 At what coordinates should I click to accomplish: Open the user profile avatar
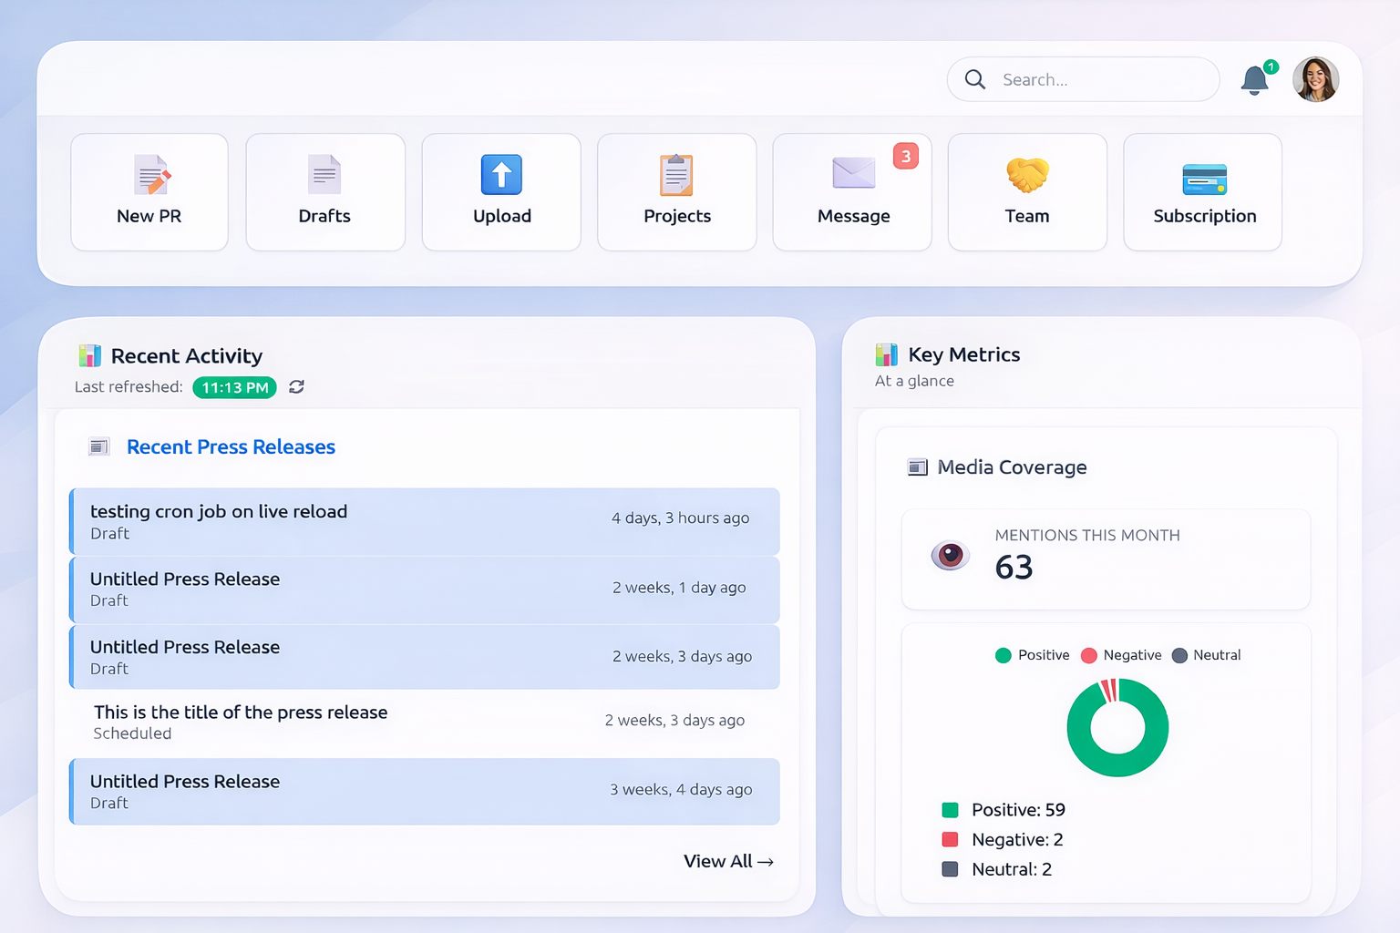tap(1315, 79)
